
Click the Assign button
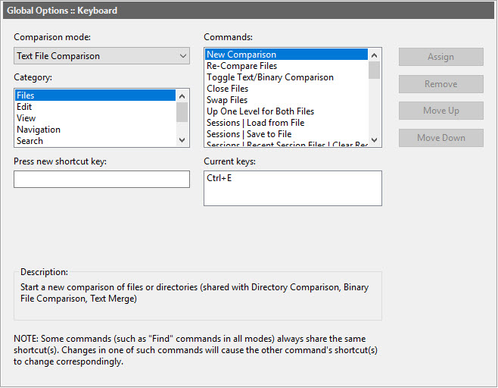coord(440,57)
